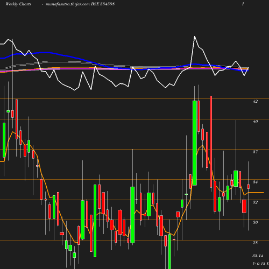Click the 'V: 0.13 X' volume text
The height and width of the screenshot is (269, 269).
click(260, 264)
